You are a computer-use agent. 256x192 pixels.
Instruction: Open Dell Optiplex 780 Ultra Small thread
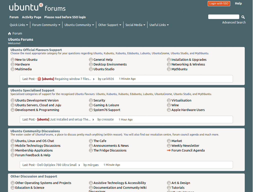tap(57, 165)
